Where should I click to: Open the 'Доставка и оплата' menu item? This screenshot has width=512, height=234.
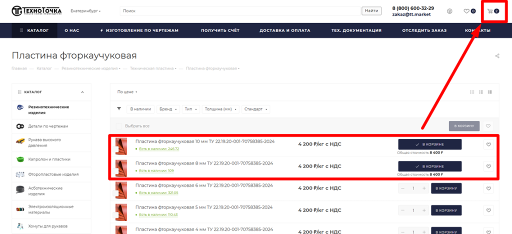click(284, 30)
